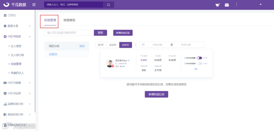Screen dimensions: 274x131
Task: Toggle the 发文自动监控 switch
Action: 199,63
